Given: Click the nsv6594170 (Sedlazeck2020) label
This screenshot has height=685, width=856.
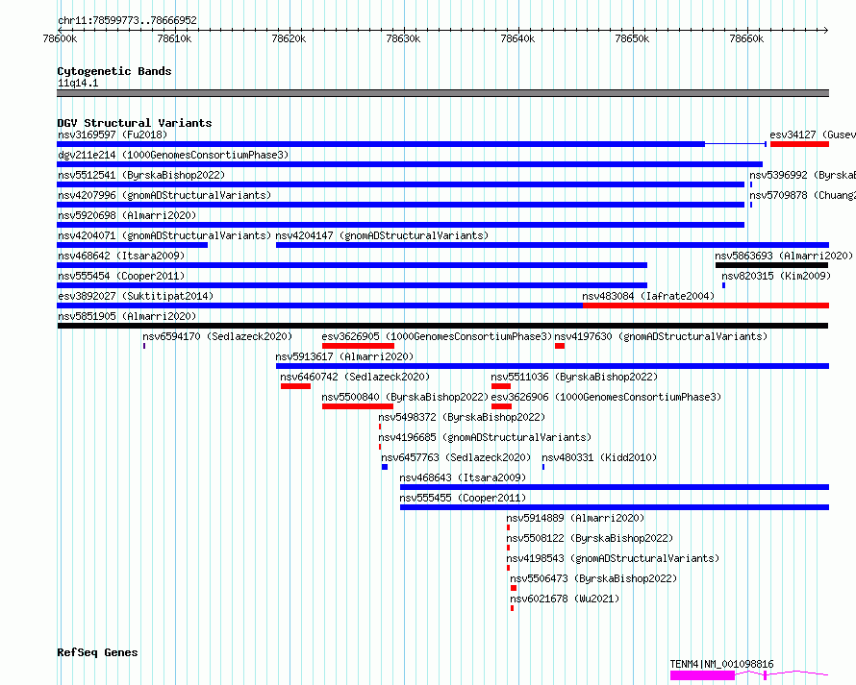Looking at the screenshot, I should click(x=217, y=336).
